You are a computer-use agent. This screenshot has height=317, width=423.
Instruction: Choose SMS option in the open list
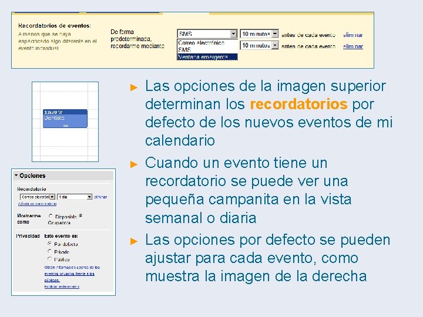tap(207, 49)
